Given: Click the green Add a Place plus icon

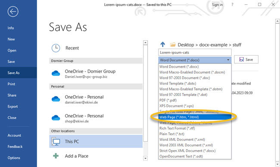Looking at the screenshot, I should 56,156.
